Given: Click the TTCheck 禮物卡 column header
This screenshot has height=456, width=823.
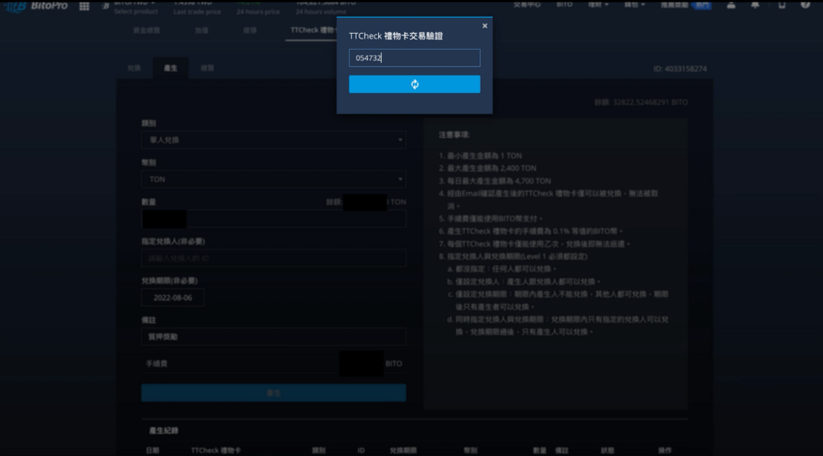Looking at the screenshot, I should (x=215, y=450).
